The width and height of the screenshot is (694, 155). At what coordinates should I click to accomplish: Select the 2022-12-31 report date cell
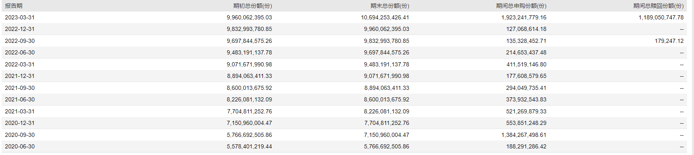pos(20,29)
